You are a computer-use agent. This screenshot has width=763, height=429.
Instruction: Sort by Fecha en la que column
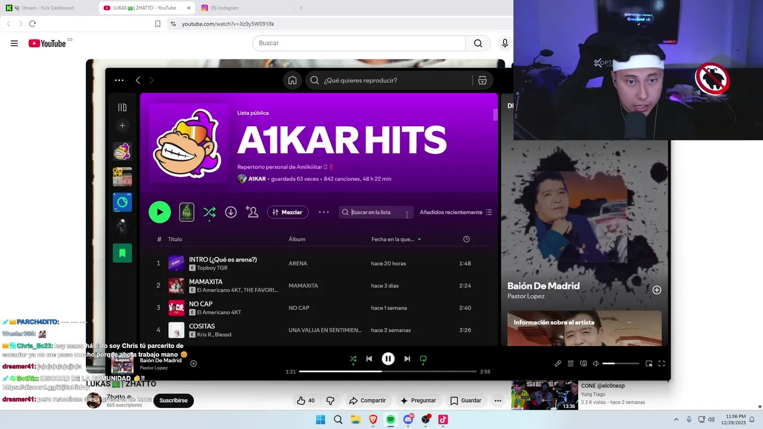pyautogui.click(x=396, y=240)
